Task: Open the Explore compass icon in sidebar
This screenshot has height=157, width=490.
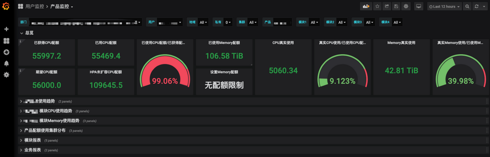Action: (x=6, y=52)
